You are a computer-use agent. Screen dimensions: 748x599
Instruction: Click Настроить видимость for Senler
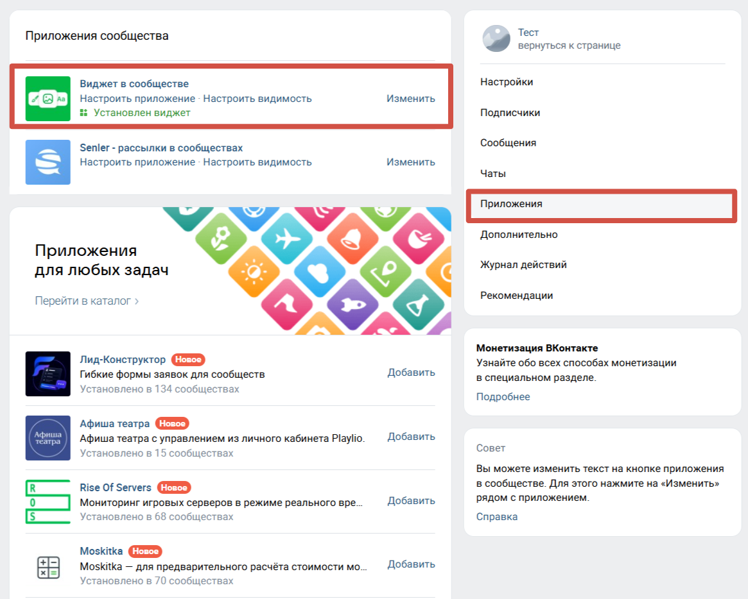[x=257, y=162]
